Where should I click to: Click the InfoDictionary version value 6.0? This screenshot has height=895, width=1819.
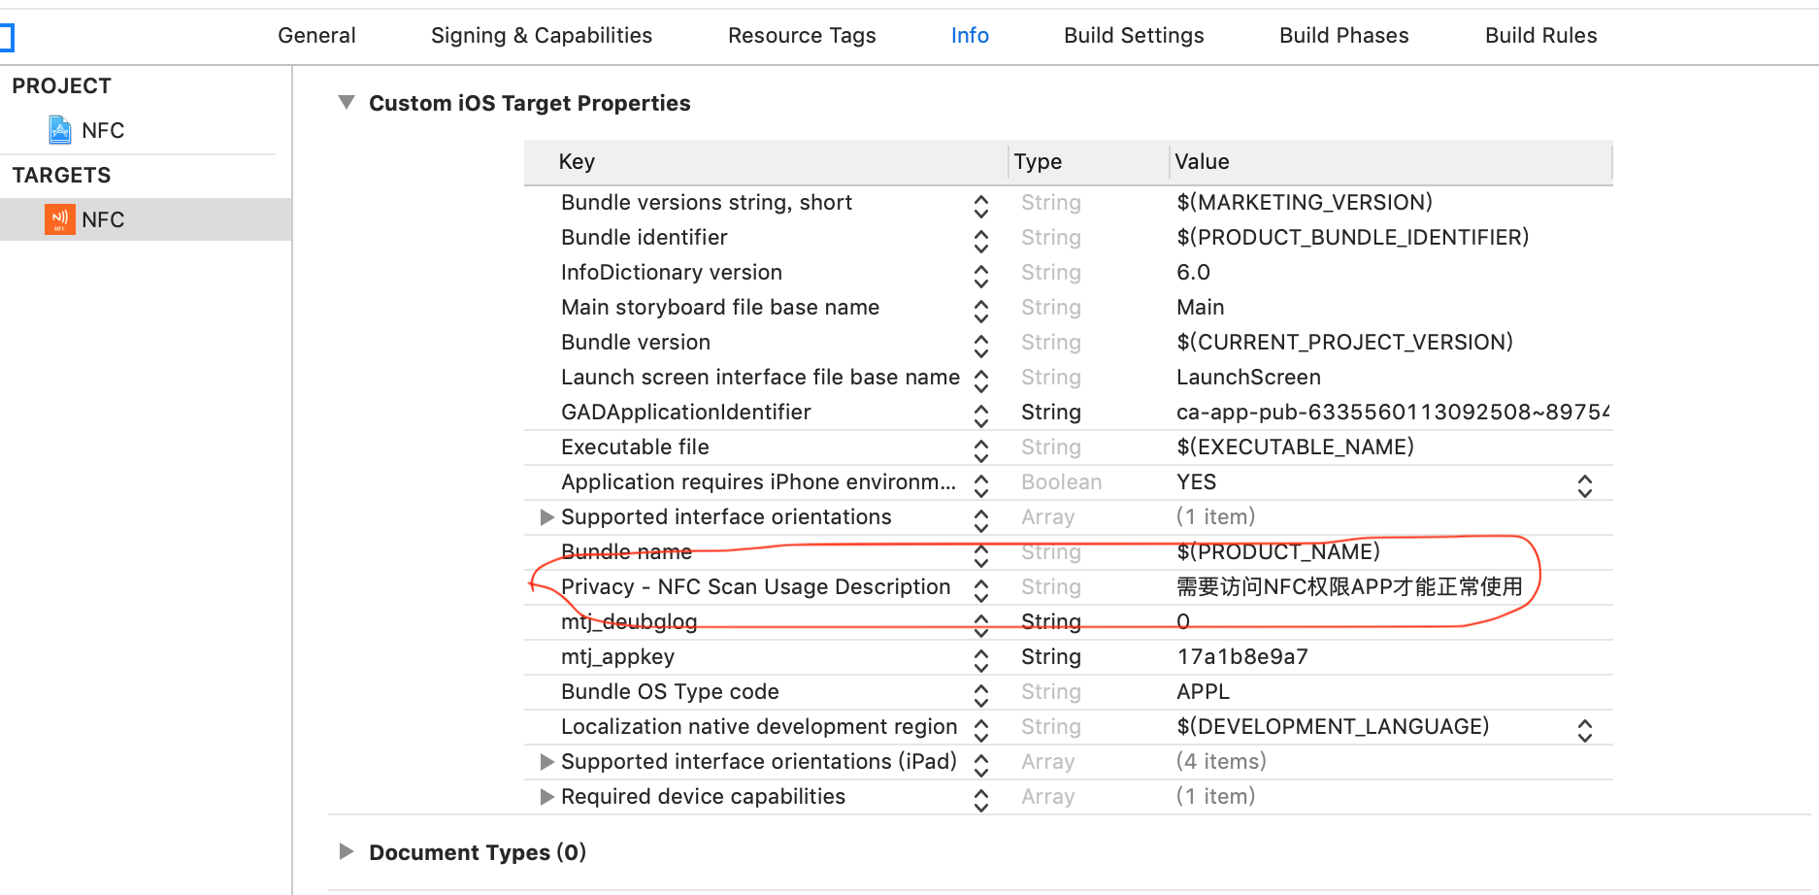click(1193, 272)
